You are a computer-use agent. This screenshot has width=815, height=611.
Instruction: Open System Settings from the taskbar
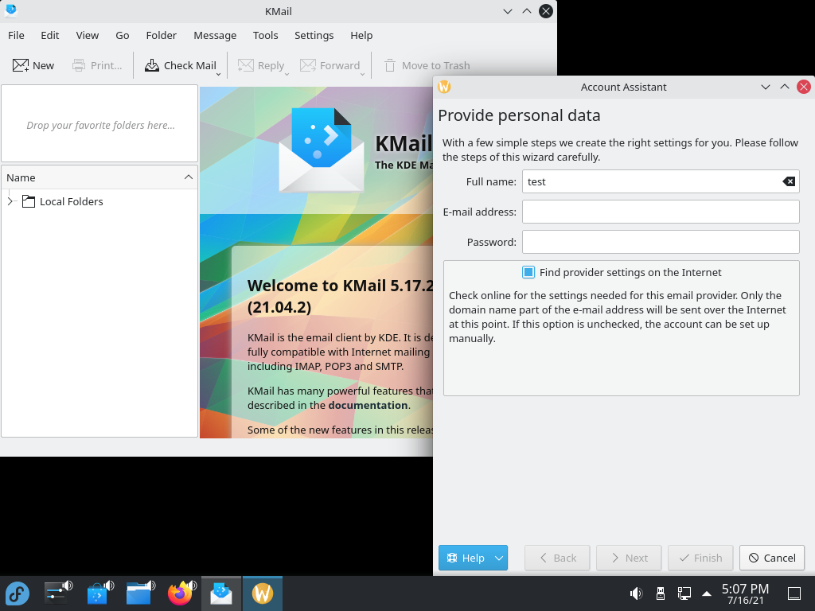[57, 593]
